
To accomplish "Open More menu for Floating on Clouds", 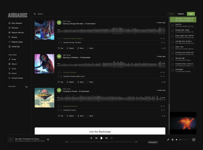I will 90,116.
